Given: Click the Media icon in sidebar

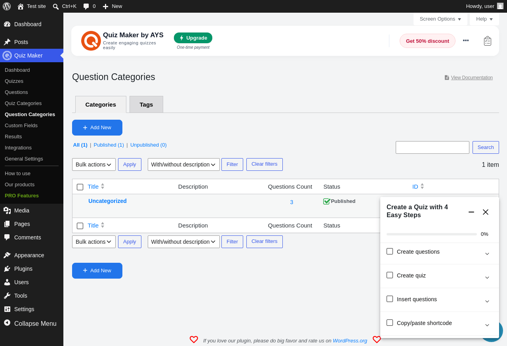Looking at the screenshot, I should (7, 210).
